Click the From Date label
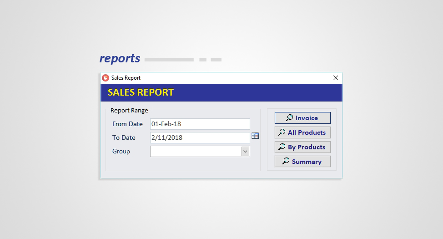Image resolution: width=443 pixels, height=239 pixels. tap(127, 124)
